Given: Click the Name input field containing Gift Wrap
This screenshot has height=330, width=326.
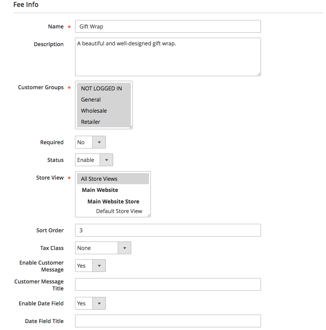Looking at the screenshot, I should [x=168, y=26].
